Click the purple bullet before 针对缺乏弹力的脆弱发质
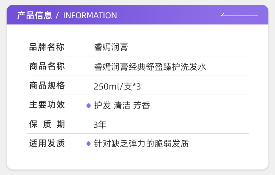This screenshot has height=175, width=275. [88, 144]
